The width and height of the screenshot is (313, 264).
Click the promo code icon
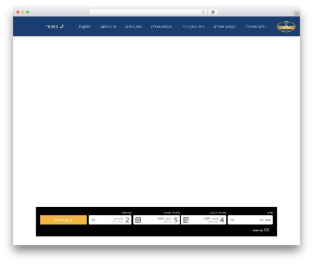click(267, 230)
